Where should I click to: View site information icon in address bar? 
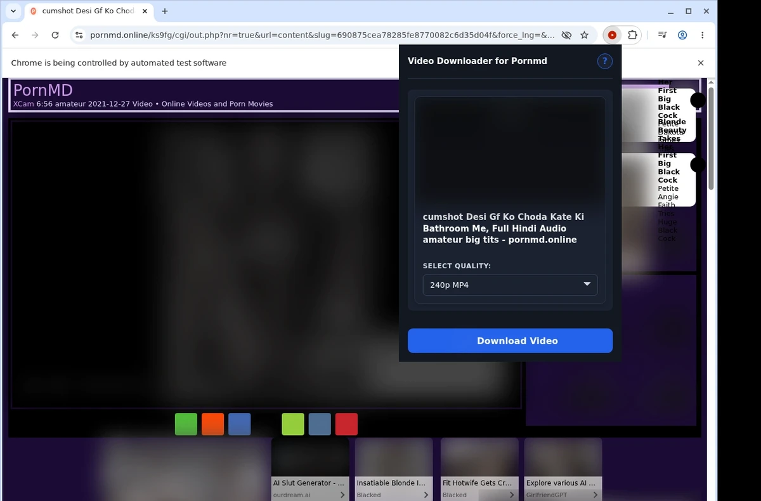(x=79, y=36)
